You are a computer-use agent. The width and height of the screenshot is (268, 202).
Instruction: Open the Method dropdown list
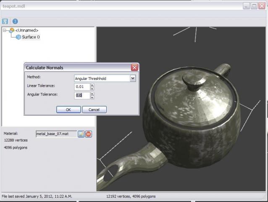tap(133, 78)
